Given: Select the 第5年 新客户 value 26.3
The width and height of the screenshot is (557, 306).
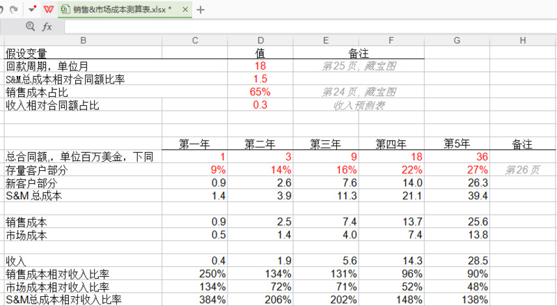Looking at the screenshot, I should point(457,183).
